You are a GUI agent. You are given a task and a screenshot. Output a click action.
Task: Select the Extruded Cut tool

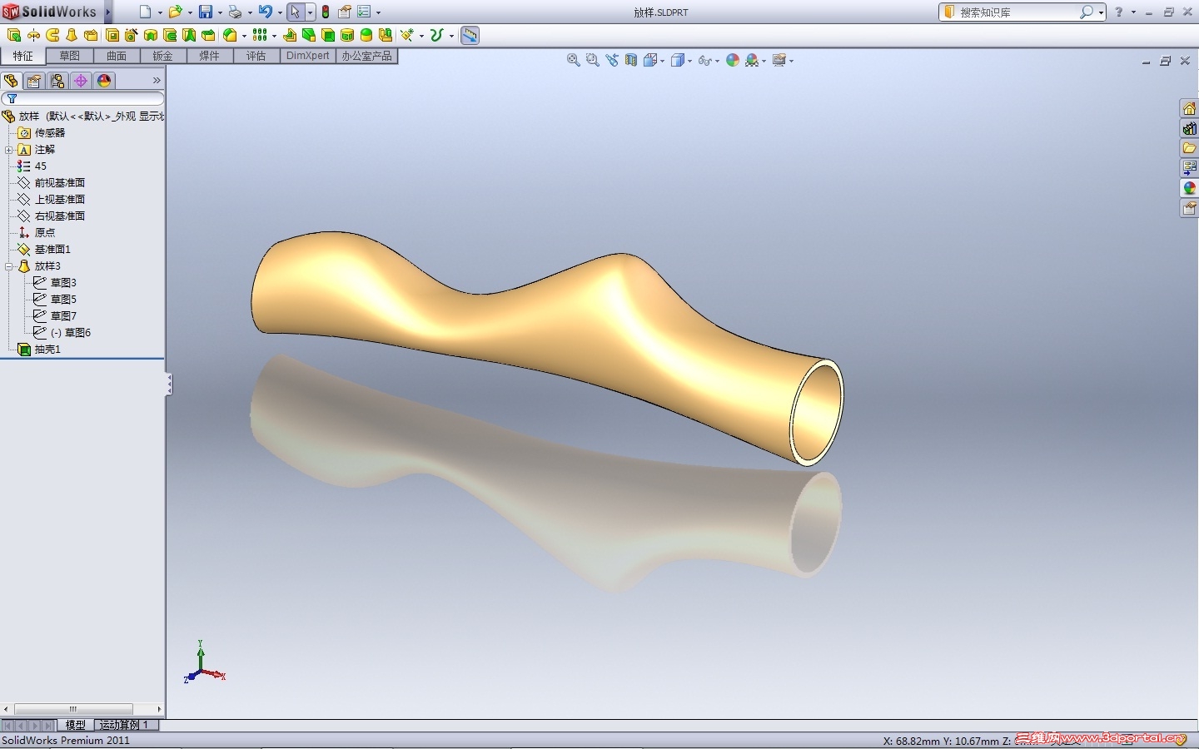(112, 35)
